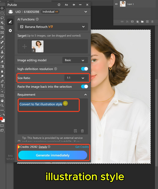Select the Move tool

coord(2,8)
